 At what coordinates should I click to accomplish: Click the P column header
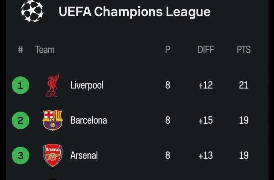[168, 50]
